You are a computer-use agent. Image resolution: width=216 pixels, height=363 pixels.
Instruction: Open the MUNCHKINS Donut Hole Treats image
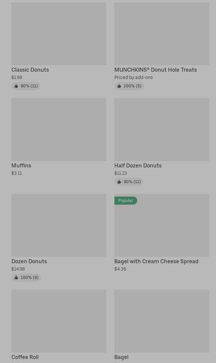point(162,34)
